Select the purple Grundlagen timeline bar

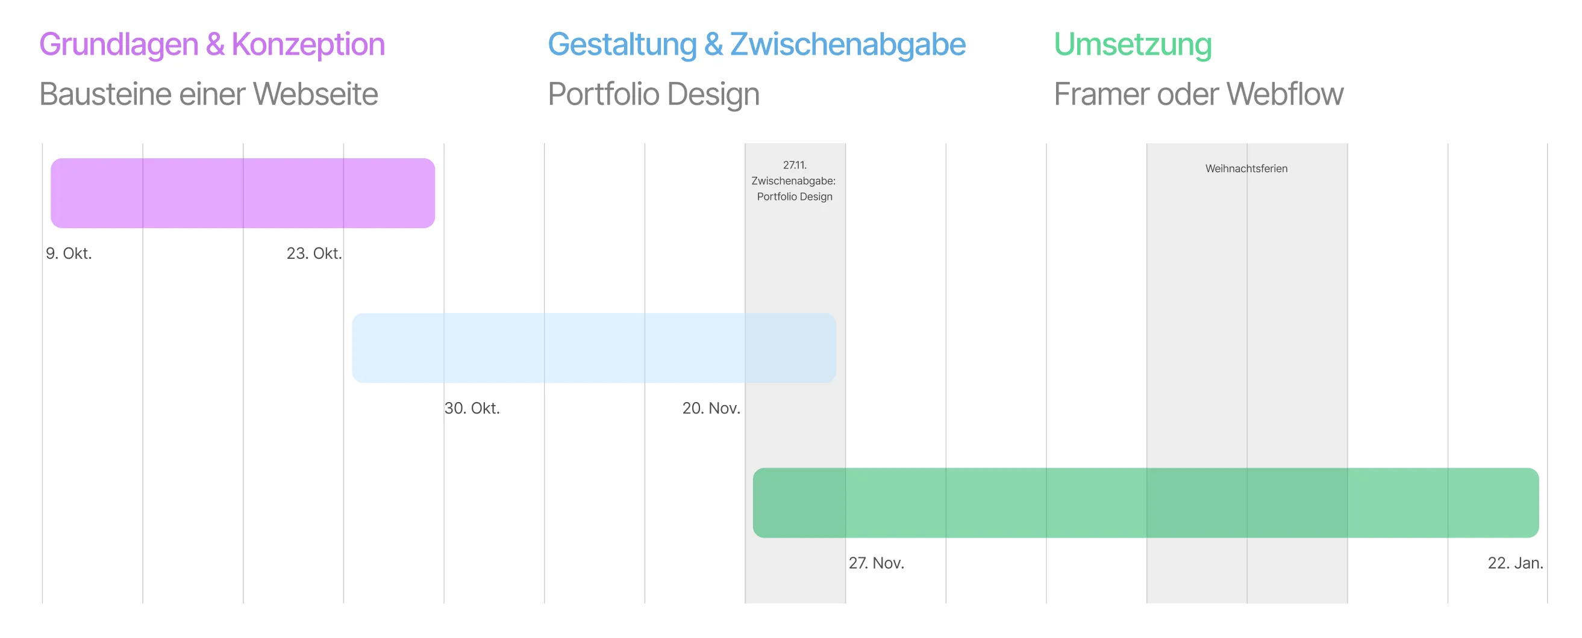click(x=243, y=193)
